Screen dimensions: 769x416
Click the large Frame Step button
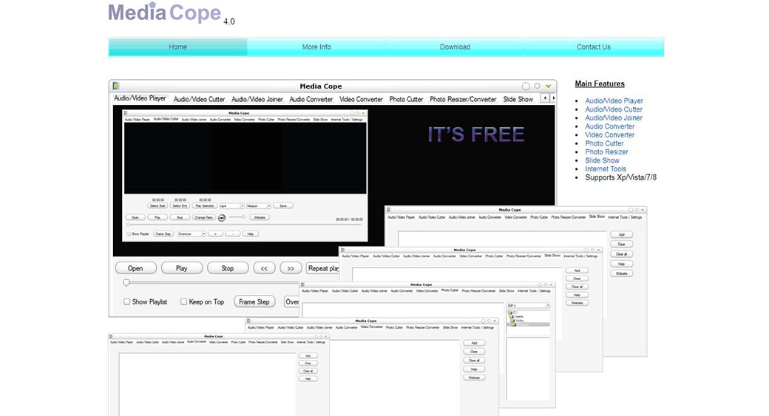[254, 301]
